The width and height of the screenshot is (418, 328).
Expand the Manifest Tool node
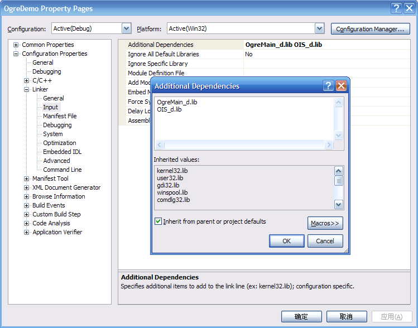tap(26, 179)
